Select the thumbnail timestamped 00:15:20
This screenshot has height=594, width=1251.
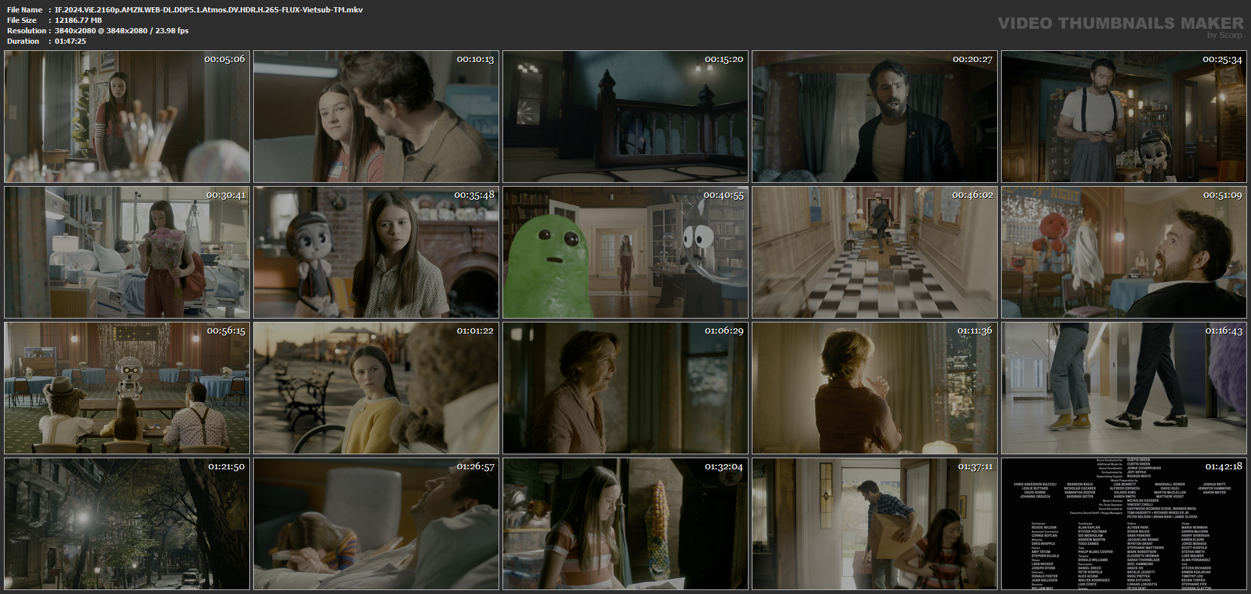625,117
